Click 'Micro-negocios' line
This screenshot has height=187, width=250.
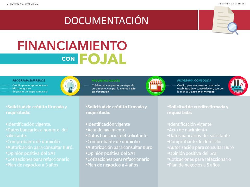[22, 88]
